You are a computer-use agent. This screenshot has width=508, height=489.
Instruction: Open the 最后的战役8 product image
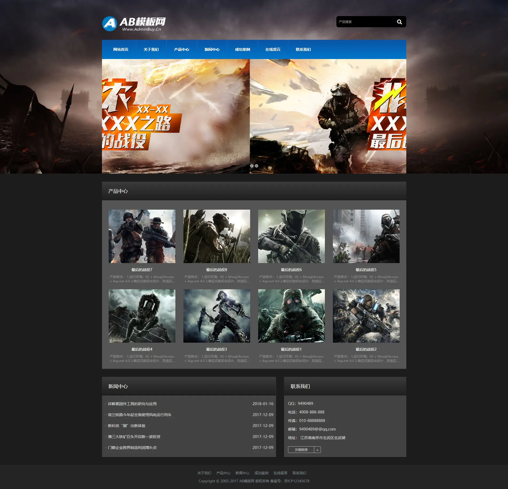(217, 236)
